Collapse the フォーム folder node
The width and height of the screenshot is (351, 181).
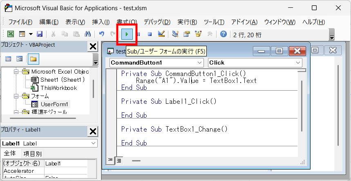coord(16,96)
